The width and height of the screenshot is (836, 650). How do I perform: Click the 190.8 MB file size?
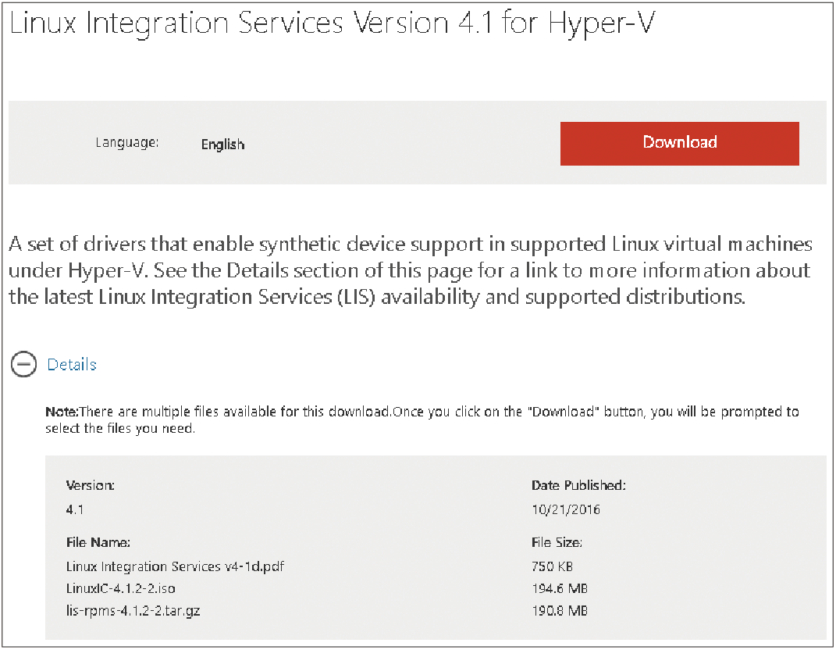click(560, 610)
